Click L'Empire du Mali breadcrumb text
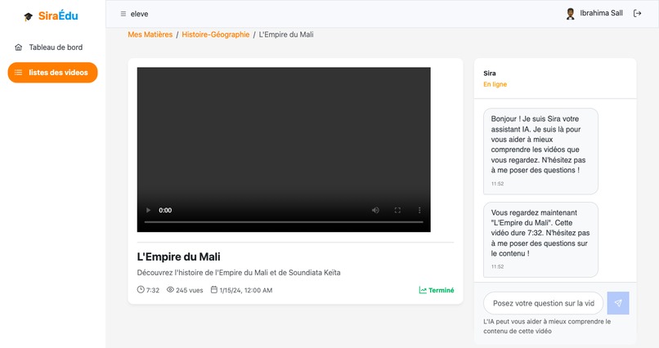The image size is (659, 348). click(x=286, y=34)
